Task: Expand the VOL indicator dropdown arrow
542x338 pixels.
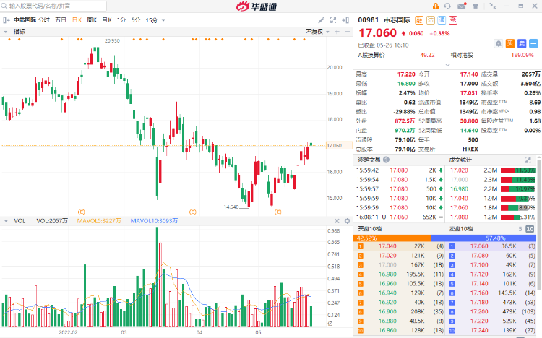Action: pyautogui.click(x=6, y=221)
